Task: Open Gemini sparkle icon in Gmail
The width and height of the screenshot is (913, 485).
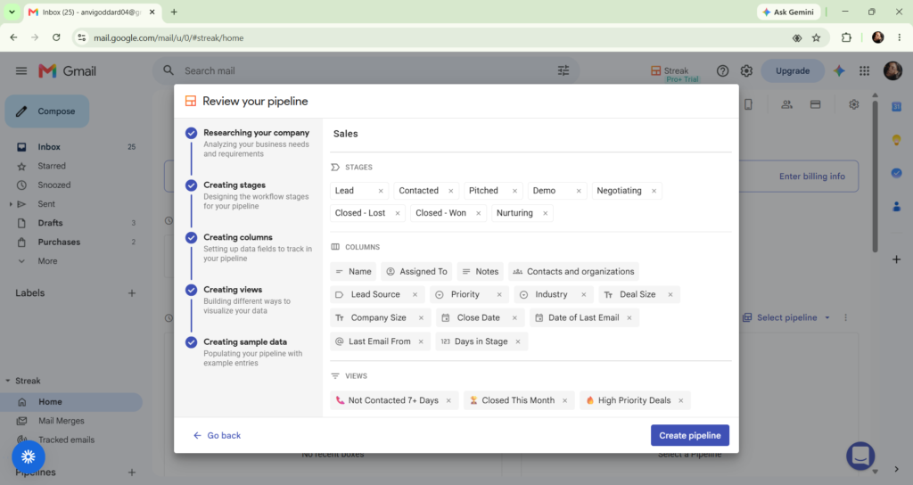Action: click(x=839, y=71)
